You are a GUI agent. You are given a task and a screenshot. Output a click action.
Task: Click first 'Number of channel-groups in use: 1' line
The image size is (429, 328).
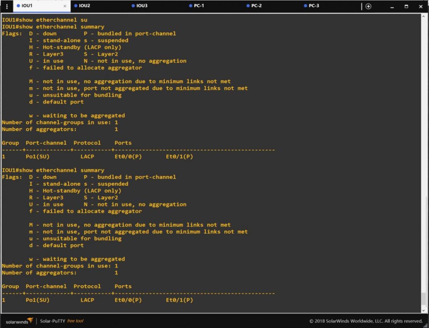[60, 123]
